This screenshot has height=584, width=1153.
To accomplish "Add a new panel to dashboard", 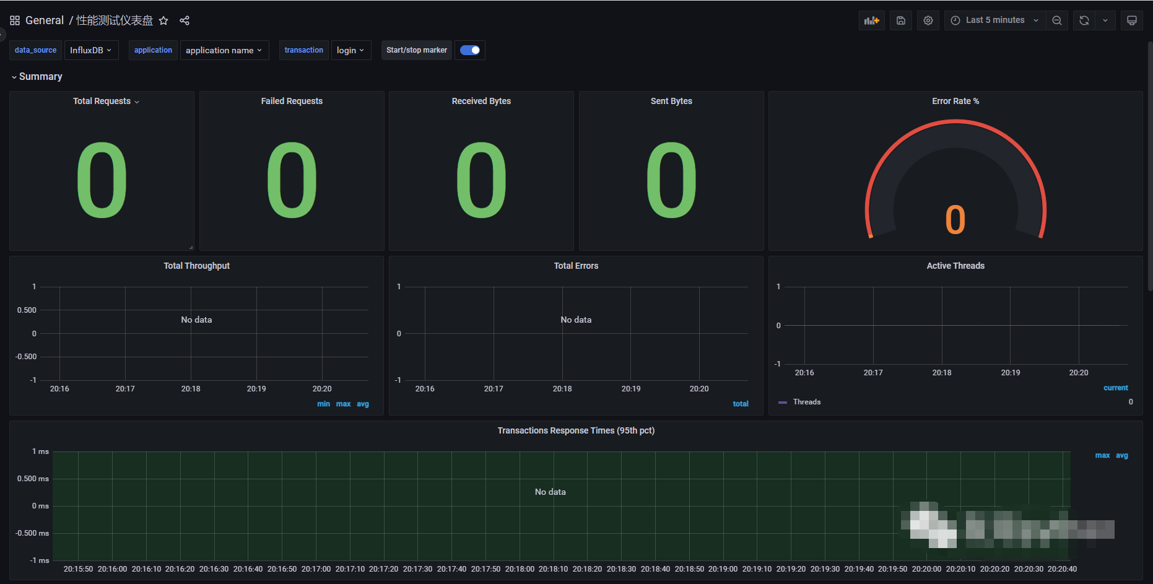I will point(872,20).
